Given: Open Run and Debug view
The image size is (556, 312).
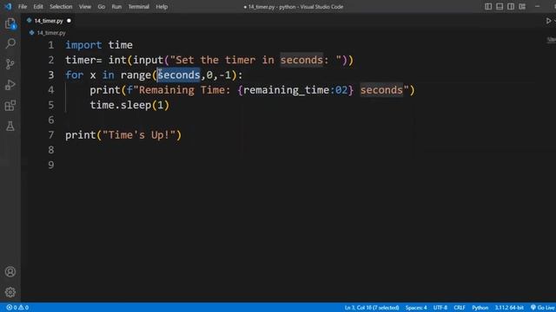Looking at the screenshot, I should 10,85.
